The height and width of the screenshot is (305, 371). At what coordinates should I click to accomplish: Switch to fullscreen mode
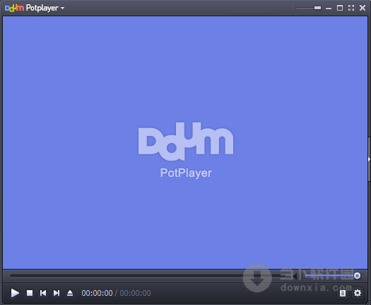point(351,8)
